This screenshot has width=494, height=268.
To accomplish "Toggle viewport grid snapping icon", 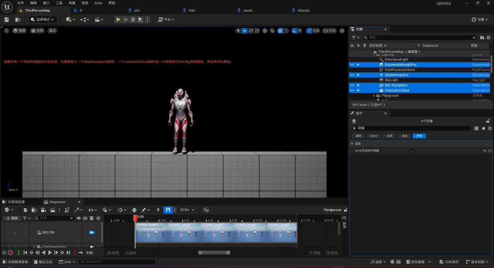I will 281,31.
